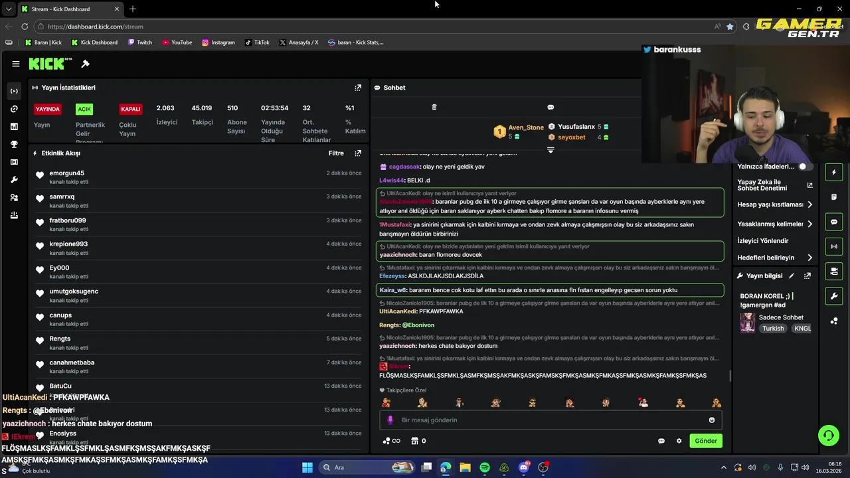Click the chat bubble icon in Sohbet header
This screenshot has width=850, height=478.
pos(551,107)
